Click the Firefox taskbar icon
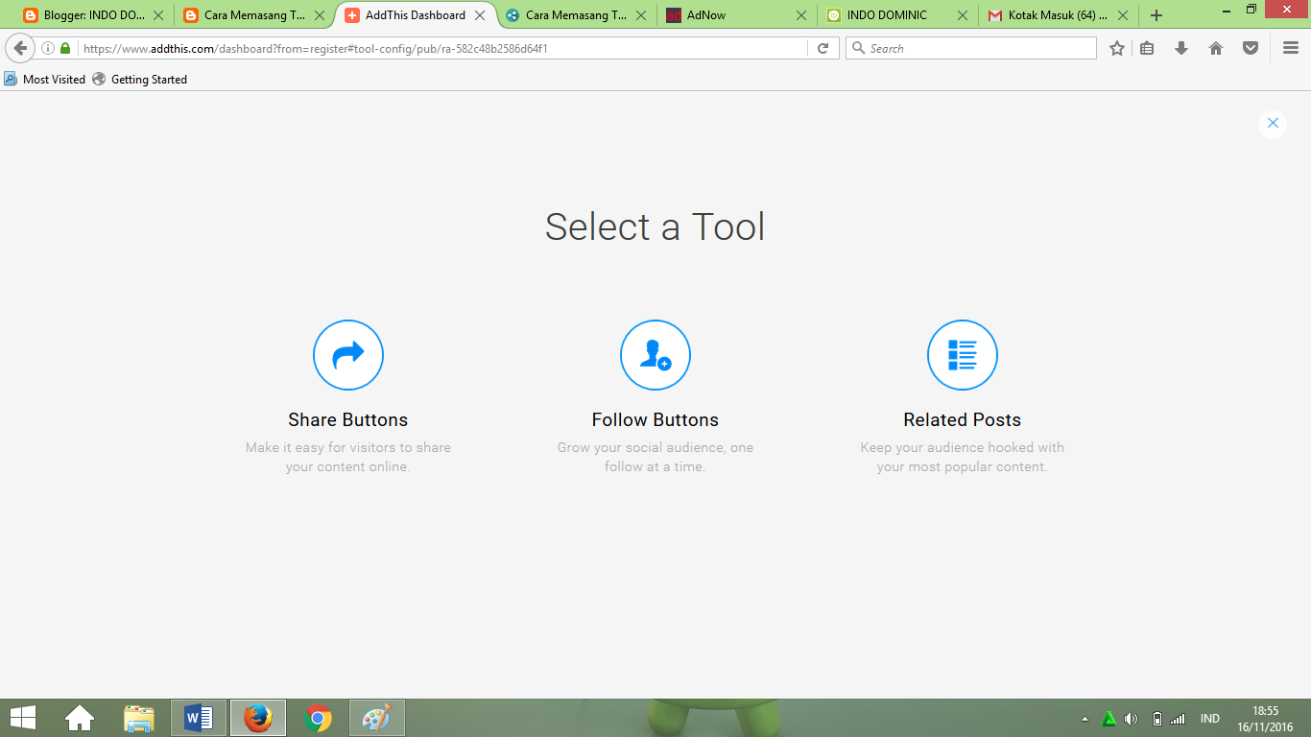Image resolution: width=1311 pixels, height=737 pixels. [258, 718]
